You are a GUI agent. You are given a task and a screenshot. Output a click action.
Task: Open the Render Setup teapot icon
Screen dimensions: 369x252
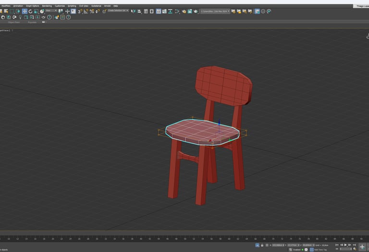point(184,11)
